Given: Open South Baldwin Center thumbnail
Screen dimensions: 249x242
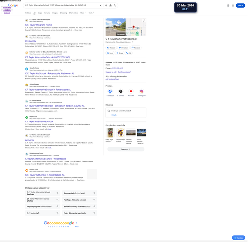Looking at the screenshot, I should (141, 133).
